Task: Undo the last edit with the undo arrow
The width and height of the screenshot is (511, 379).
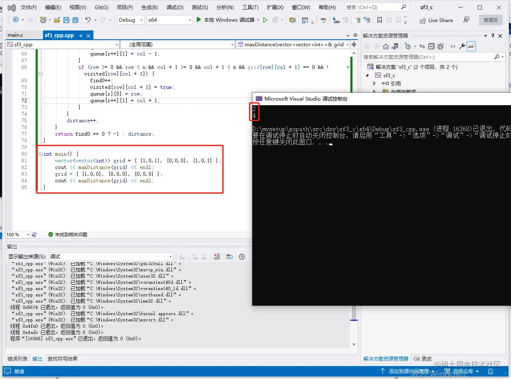Action: 88,20
